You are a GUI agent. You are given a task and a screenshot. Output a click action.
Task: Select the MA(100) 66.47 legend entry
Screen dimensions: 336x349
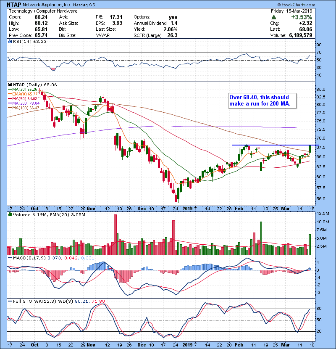point(24,108)
